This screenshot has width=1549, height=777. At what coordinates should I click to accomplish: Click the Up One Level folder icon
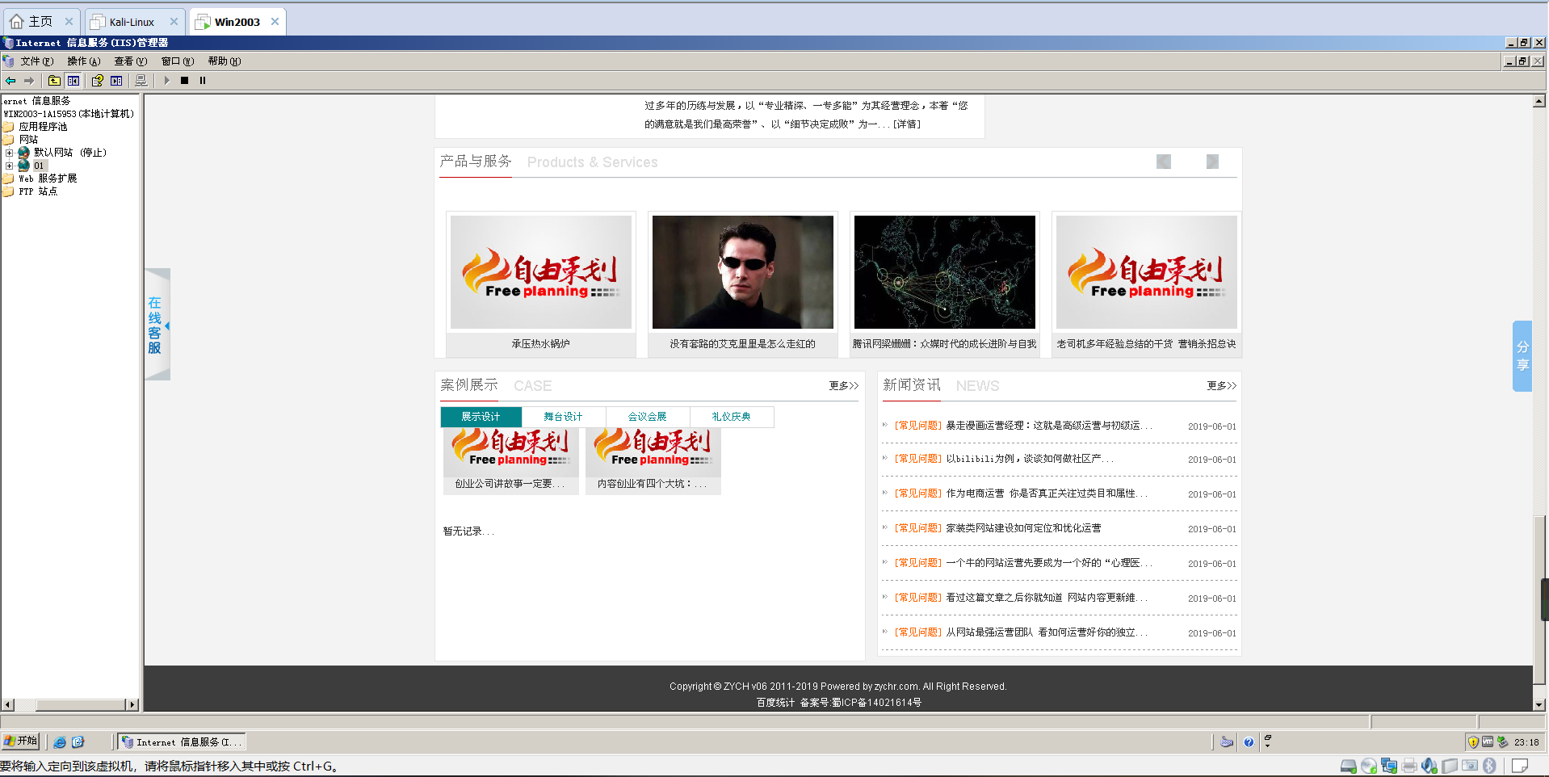[x=54, y=81]
